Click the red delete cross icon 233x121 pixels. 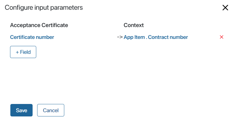[221, 37]
